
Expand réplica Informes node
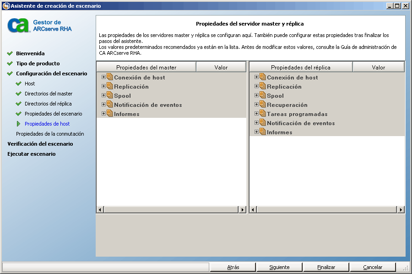coord(256,132)
